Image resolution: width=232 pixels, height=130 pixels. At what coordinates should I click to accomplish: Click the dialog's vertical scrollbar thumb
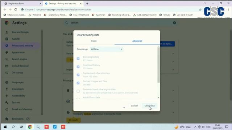[158, 65]
